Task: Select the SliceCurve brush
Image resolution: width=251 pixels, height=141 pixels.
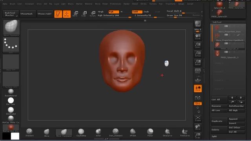Action: click(167, 133)
